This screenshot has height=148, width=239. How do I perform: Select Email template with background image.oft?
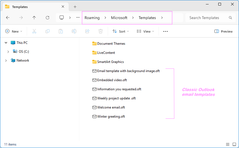tap(128, 71)
